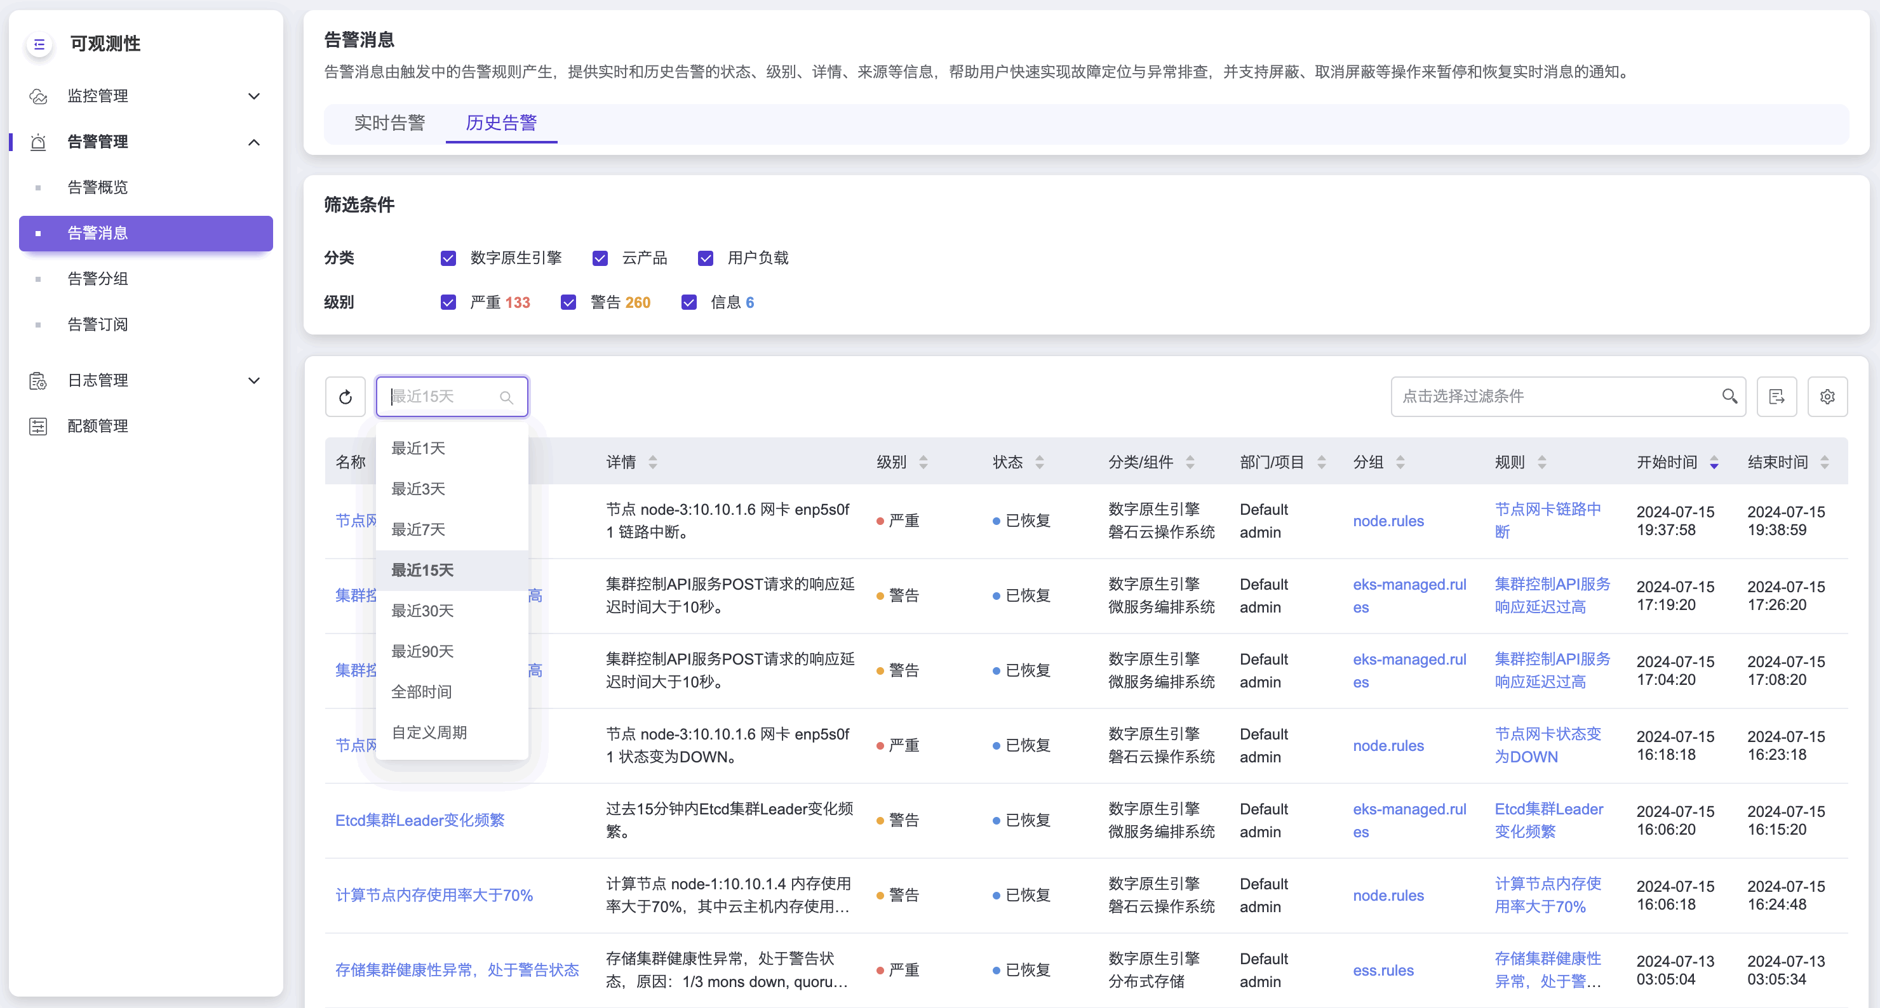This screenshot has height=1008, width=1880.
Task: Collapse the 告警管理 menu chevron
Action: (x=254, y=142)
